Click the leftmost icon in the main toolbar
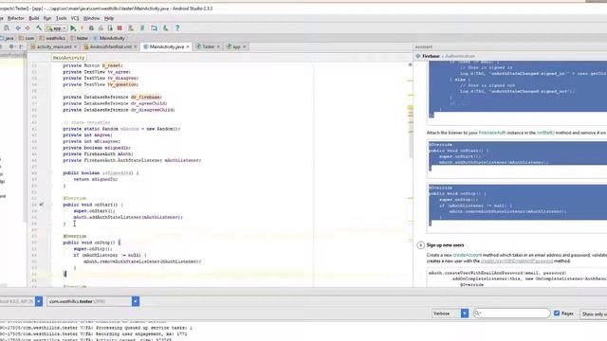Viewport: 607px width, 341px height. (7, 28)
